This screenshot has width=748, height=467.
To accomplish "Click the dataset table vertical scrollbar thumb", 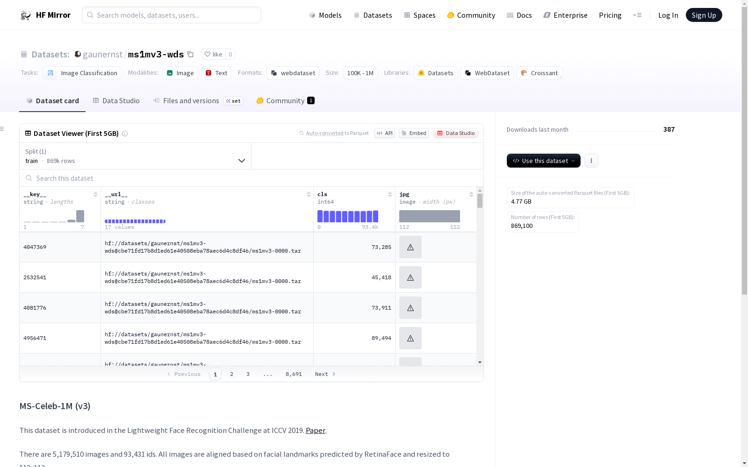I will point(480,201).
